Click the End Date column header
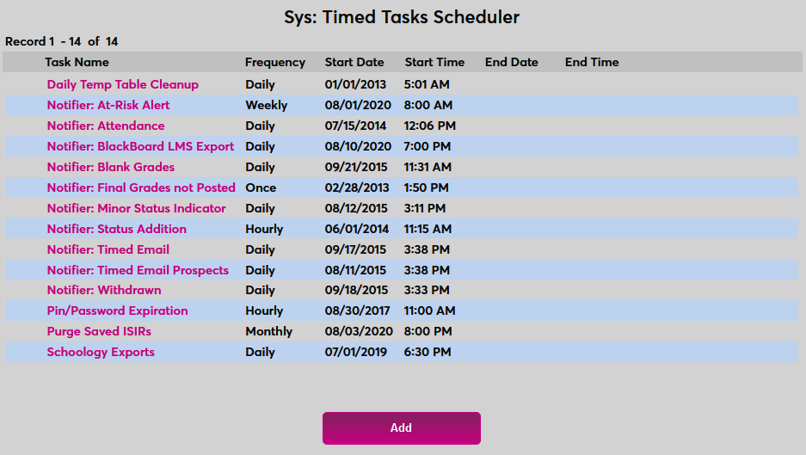The height and width of the screenshot is (455, 806). pyautogui.click(x=512, y=62)
